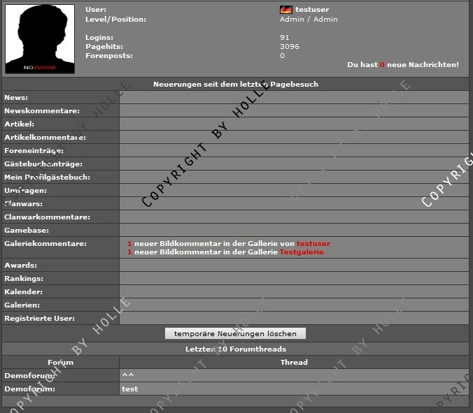Viewport: 473px width, 413px height.
Task: Click 'Neuerungen seit dem letzten Pagebesuch' heading
Action: 236,84
